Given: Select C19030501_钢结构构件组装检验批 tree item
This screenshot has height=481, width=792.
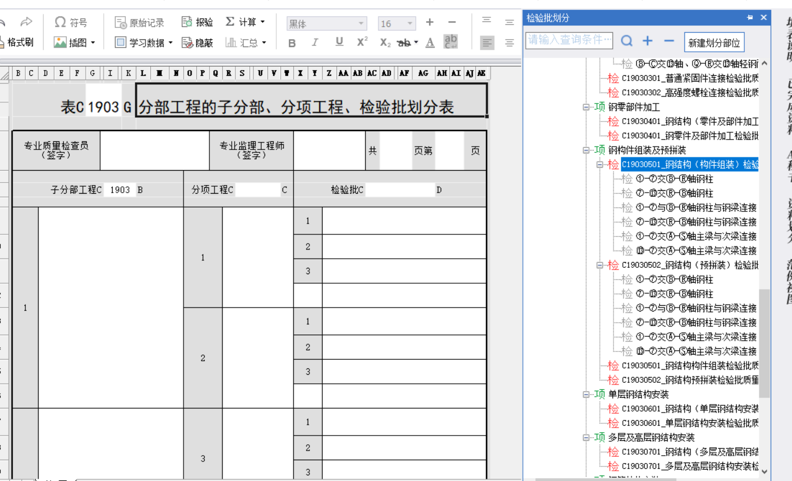Looking at the screenshot, I should tap(690, 365).
